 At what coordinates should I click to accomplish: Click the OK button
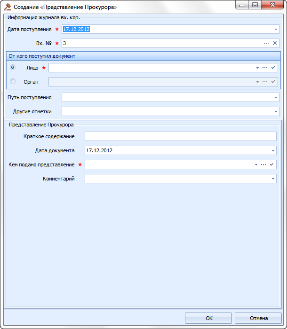click(x=208, y=318)
